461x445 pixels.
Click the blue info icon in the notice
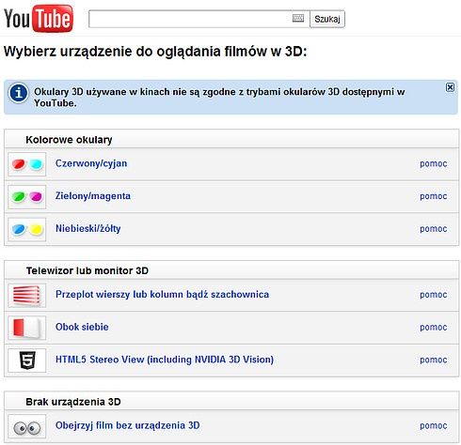pyautogui.click(x=19, y=93)
